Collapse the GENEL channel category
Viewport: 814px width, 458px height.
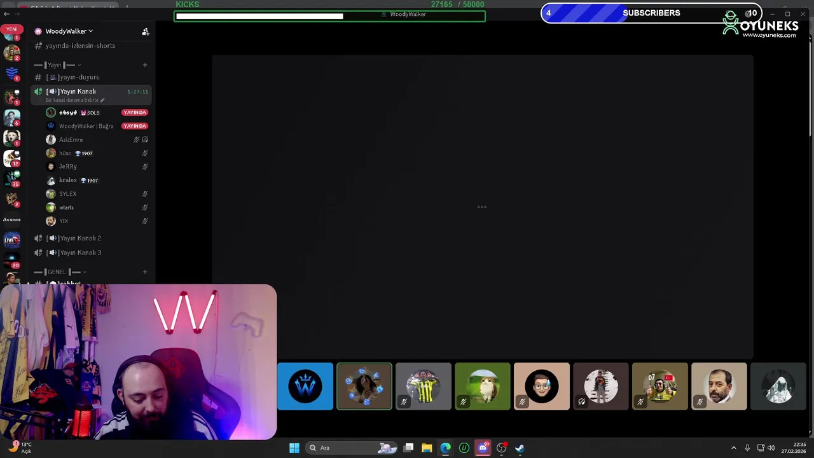(61, 272)
